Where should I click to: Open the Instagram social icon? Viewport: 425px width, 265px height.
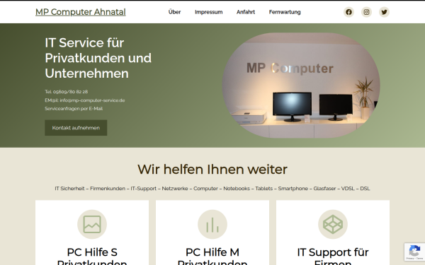[366, 12]
